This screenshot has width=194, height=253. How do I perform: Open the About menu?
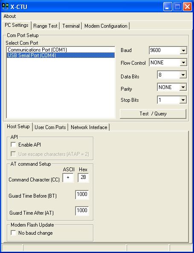coord(10,16)
